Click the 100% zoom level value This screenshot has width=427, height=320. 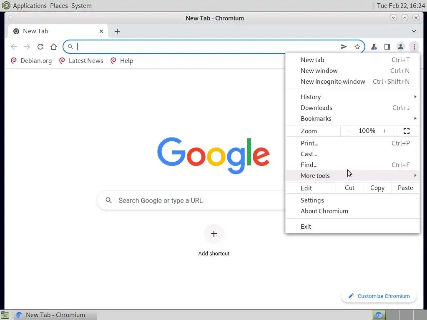[367, 131]
